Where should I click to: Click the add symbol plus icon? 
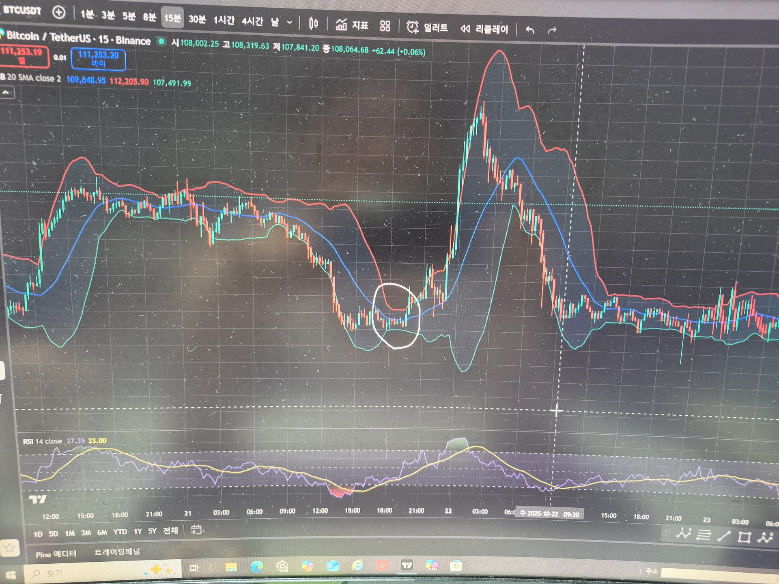[x=59, y=13]
